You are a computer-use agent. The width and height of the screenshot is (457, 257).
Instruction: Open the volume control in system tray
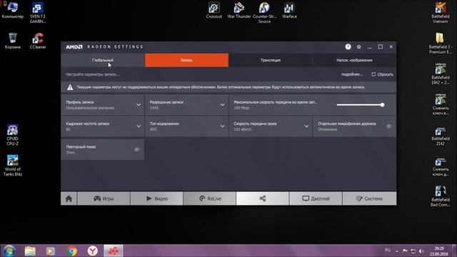pos(421,251)
